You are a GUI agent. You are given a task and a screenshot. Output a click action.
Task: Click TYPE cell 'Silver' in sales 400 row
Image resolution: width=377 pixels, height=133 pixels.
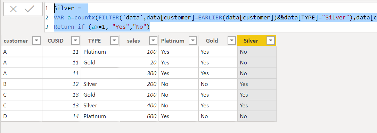coord(100,105)
